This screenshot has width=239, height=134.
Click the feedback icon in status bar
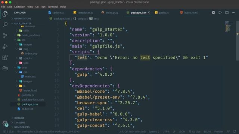click(228, 131)
